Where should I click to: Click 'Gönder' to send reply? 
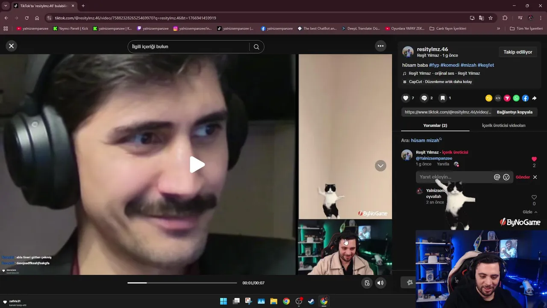pos(523,177)
